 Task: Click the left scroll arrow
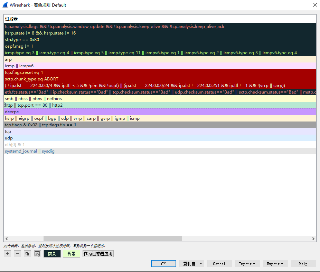click(x=7, y=239)
